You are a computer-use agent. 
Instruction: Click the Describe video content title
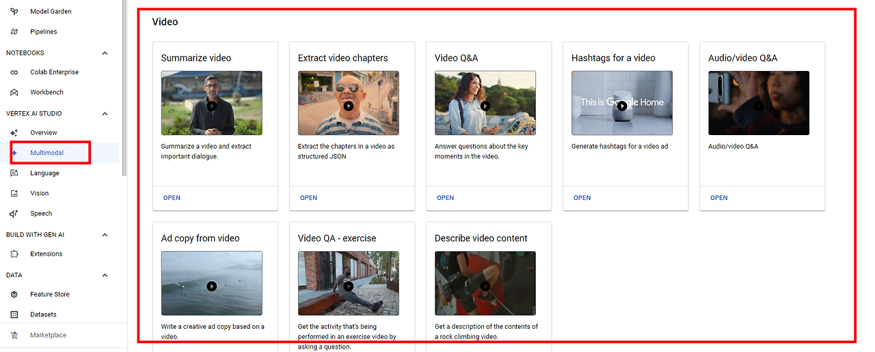(x=481, y=238)
